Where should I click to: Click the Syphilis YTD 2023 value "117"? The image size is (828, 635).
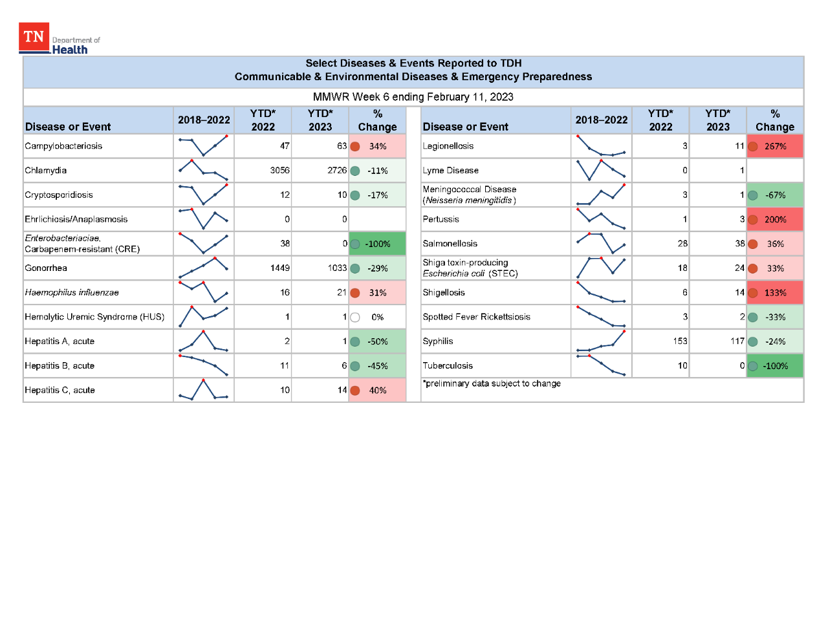click(737, 341)
